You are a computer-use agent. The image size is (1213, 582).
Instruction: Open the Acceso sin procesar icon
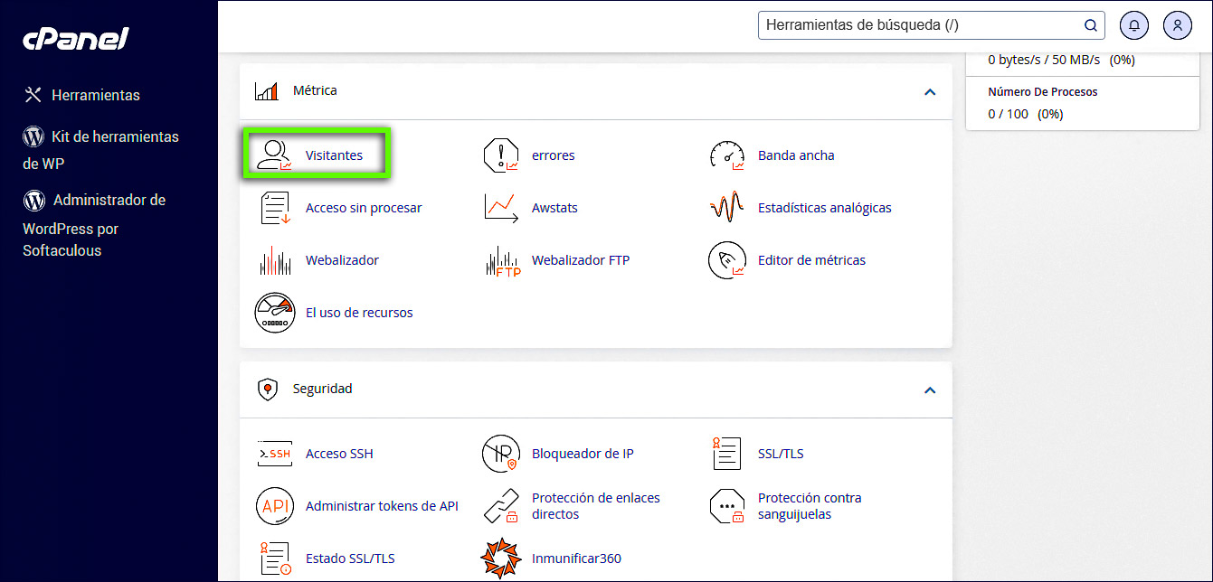point(275,208)
